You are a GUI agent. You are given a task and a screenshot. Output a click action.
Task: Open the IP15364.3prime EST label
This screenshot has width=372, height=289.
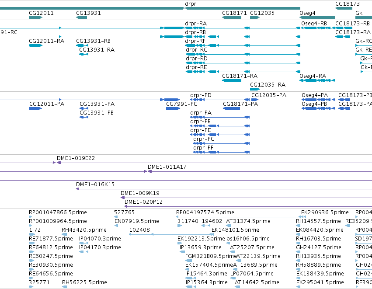click(206, 283)
